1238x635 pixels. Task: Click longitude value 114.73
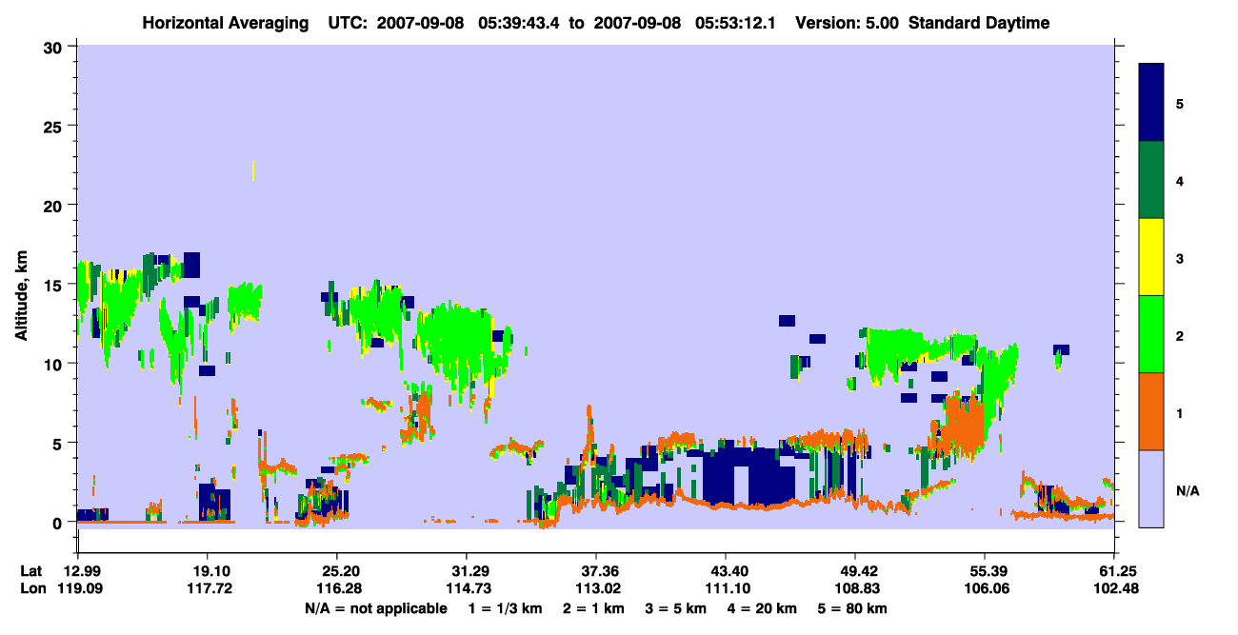(x=467, y=588)
